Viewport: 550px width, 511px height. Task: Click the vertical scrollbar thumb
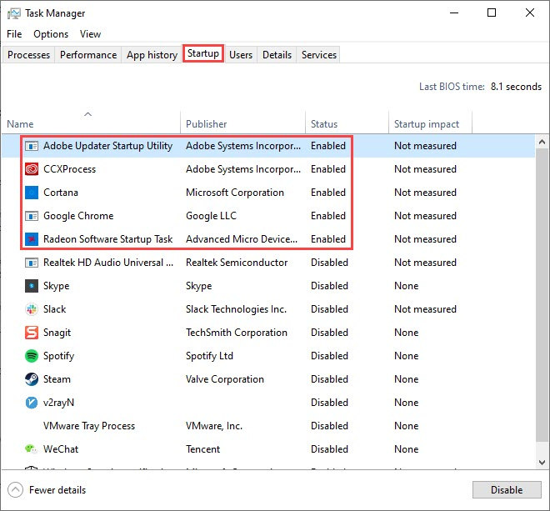[x=542, y=295]
